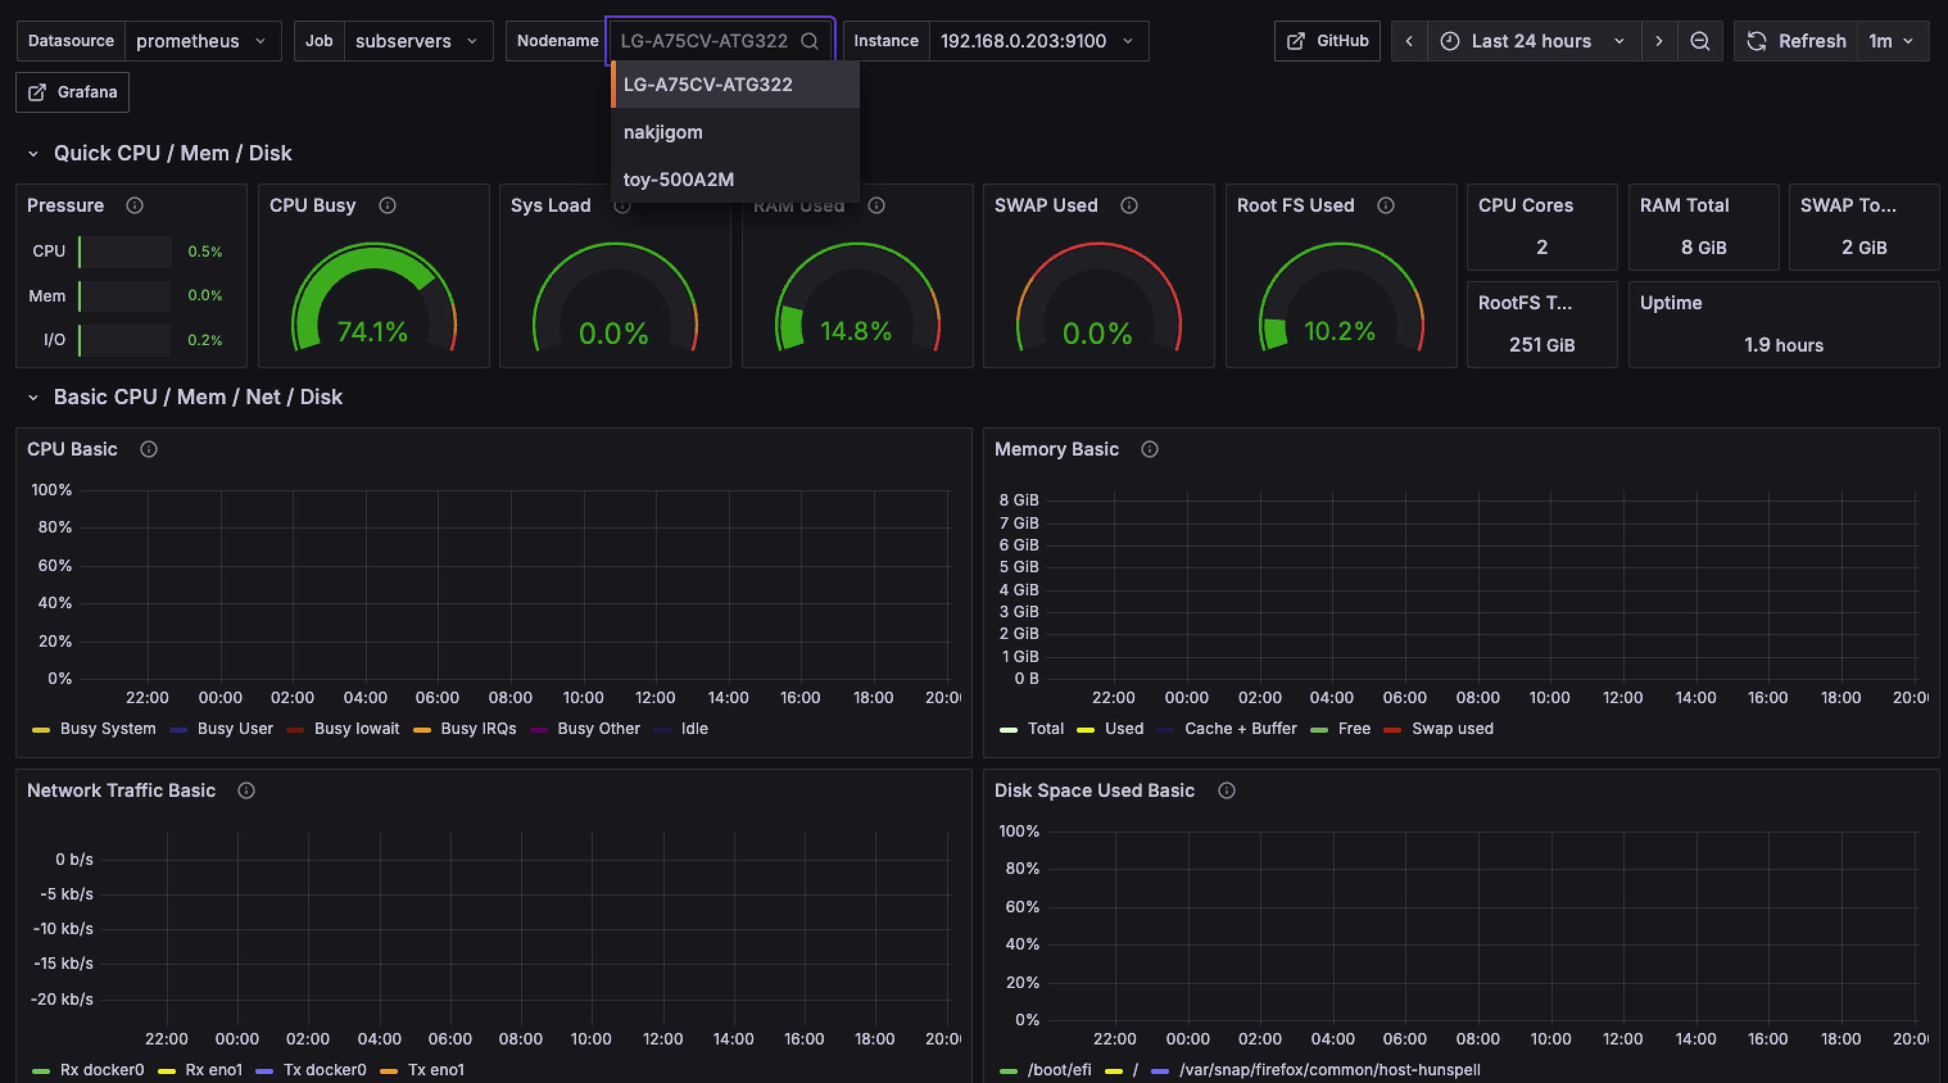Click the Nodename search input field

coord(703,41)
